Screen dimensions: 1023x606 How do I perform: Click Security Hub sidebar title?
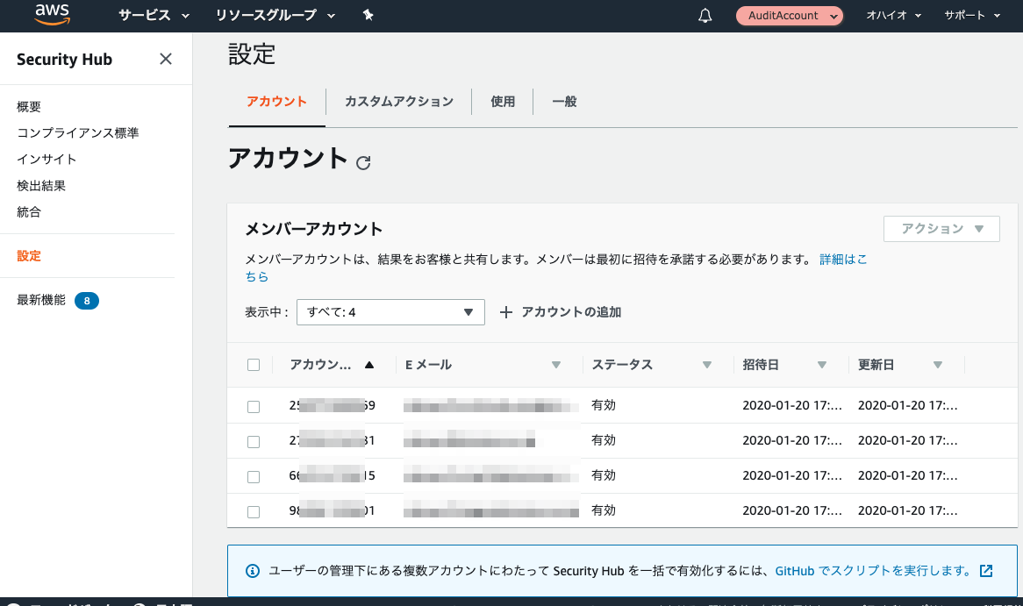point(64,60)
